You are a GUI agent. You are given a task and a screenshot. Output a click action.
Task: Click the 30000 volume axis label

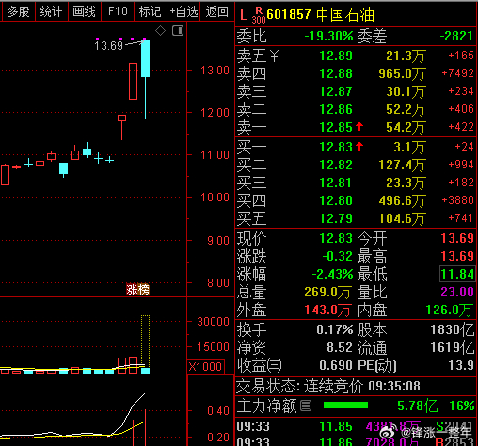(x=213, y=322)
